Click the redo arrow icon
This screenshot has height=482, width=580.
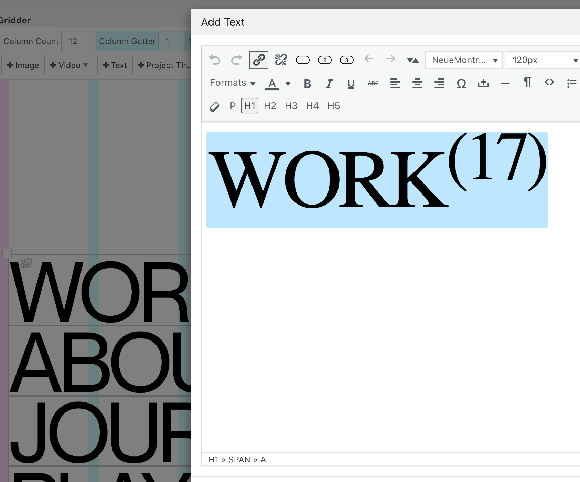click(237, 60)
